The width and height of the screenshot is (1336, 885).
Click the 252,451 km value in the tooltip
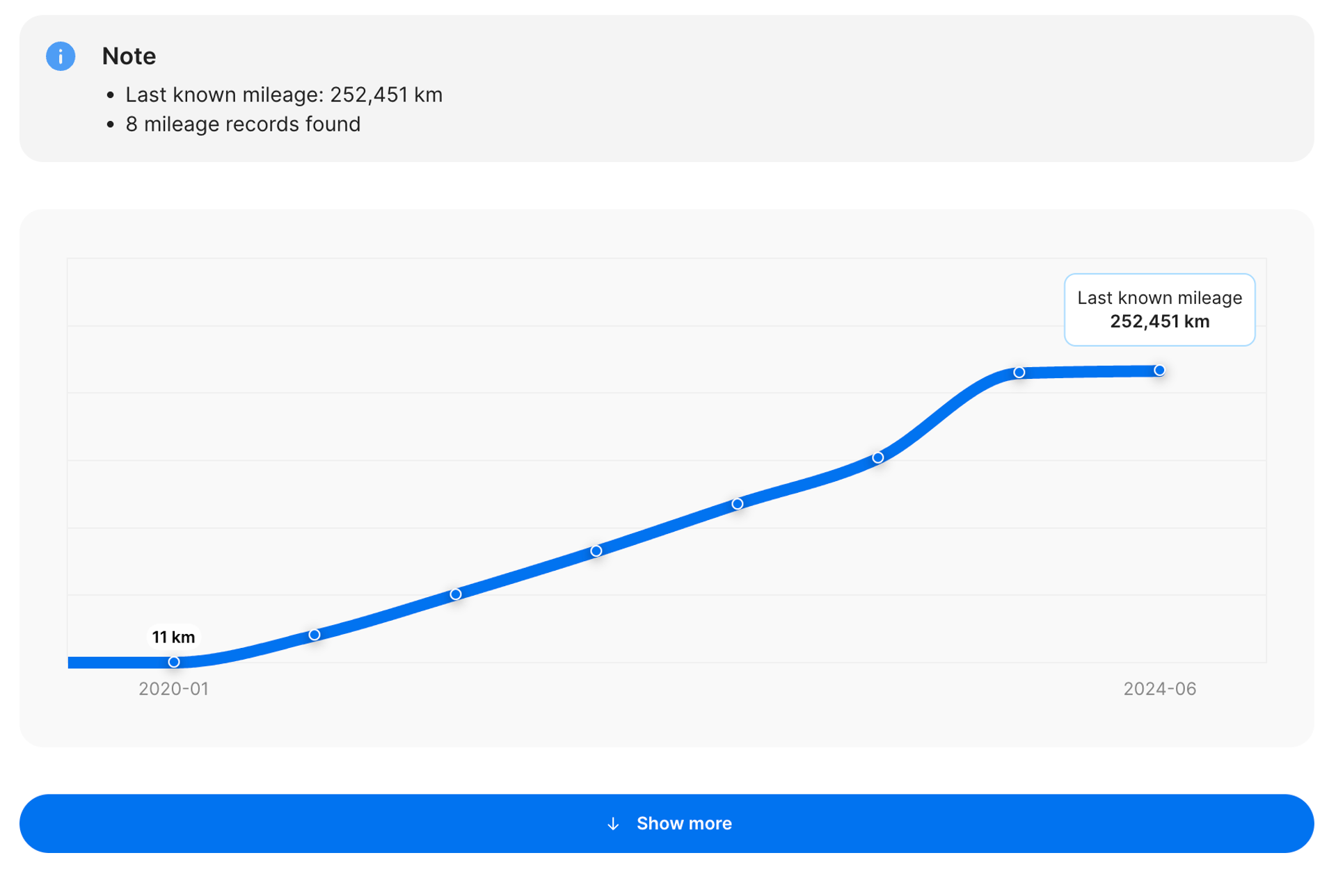[1159, 322]
